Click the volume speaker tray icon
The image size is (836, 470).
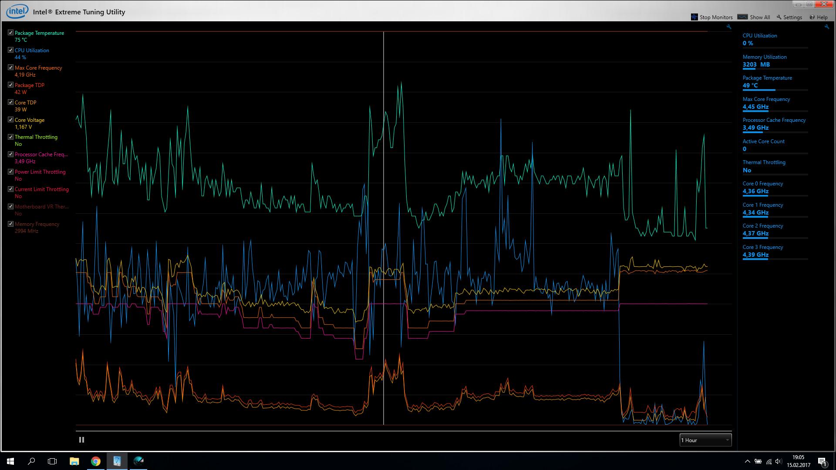pos(779,461)
